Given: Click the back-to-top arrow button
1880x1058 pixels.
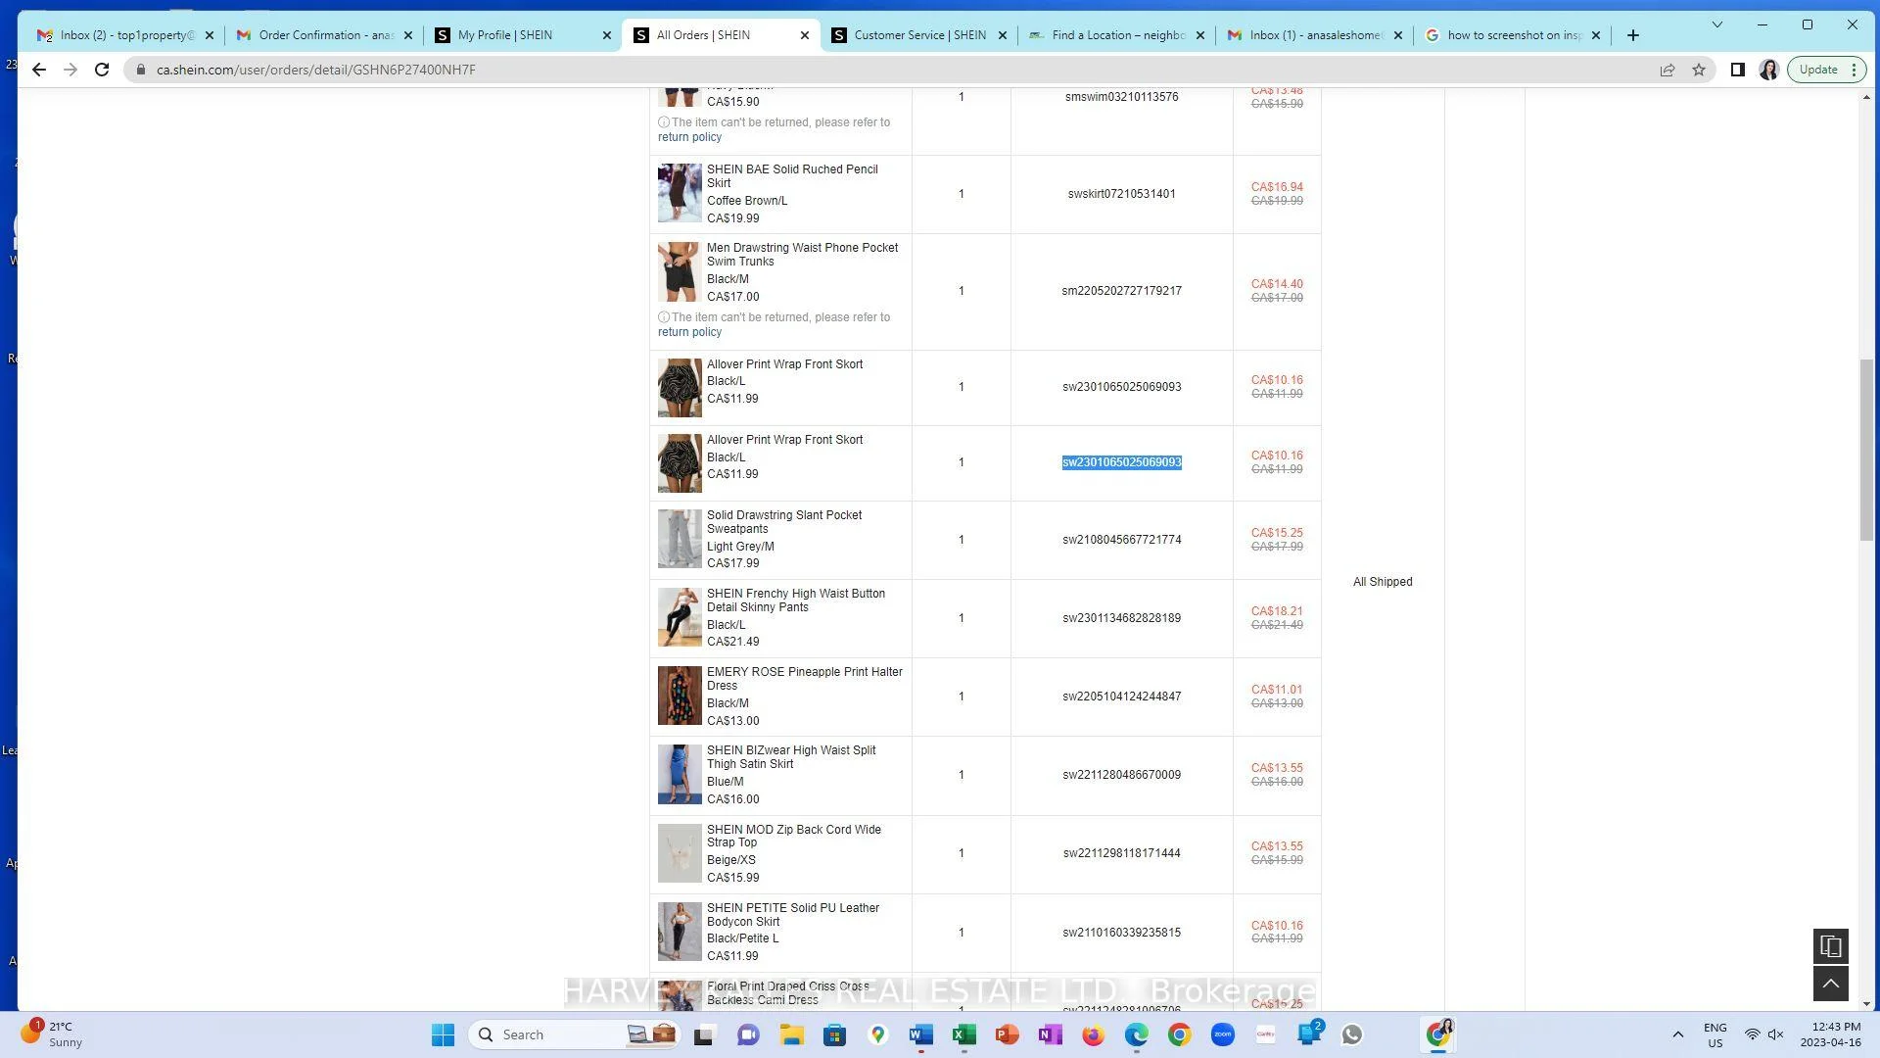Looking at the screenshot, I should pyautogui.click(x=1830, y=984).
